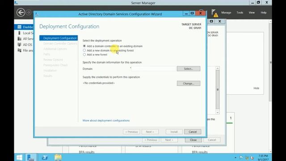Click the Dashboard grid icon in sidebar

(x=20, y=27)
